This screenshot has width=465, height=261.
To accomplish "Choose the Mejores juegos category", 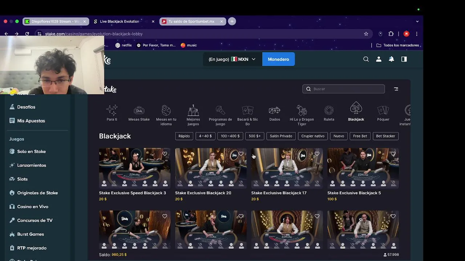I will tap(193, 115).
